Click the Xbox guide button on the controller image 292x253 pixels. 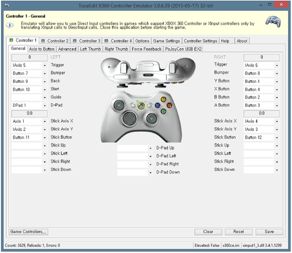[x=141, y=106]
